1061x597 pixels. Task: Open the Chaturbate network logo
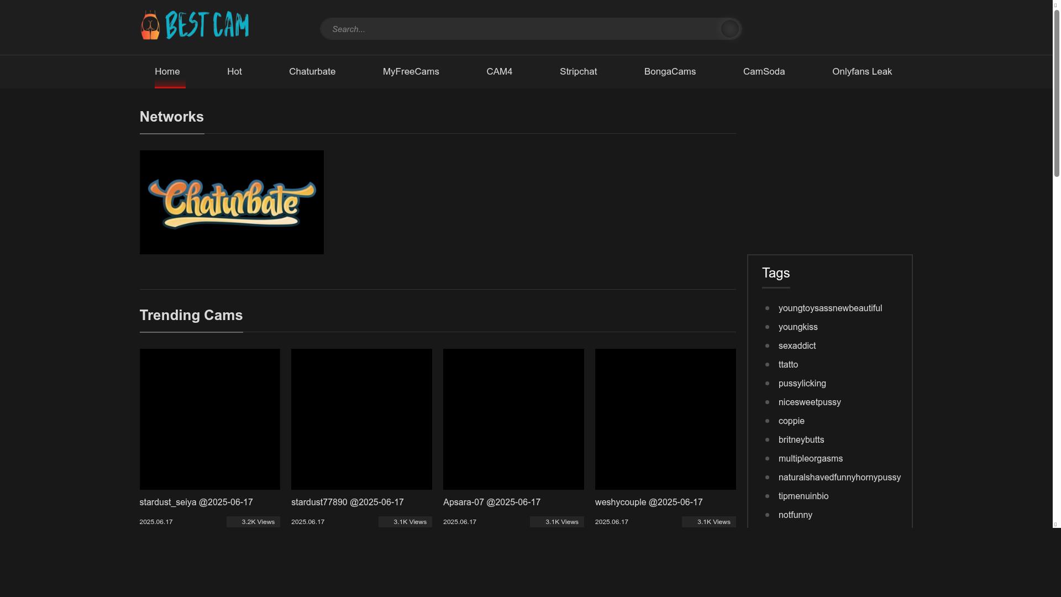click(x=231, y=202)
